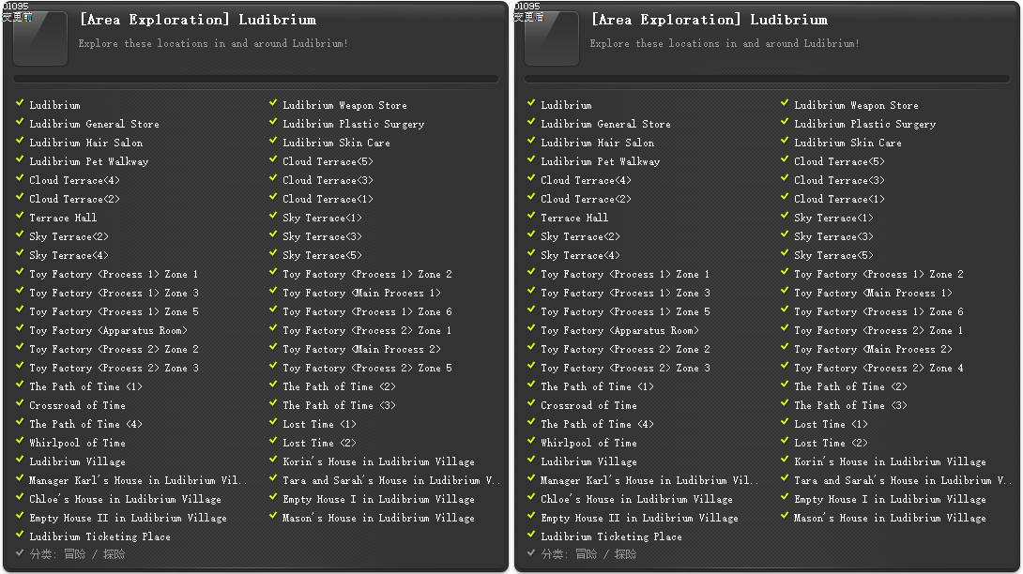Toggle Ludibrium Weapon Store check in left panel

coord(272,104)
